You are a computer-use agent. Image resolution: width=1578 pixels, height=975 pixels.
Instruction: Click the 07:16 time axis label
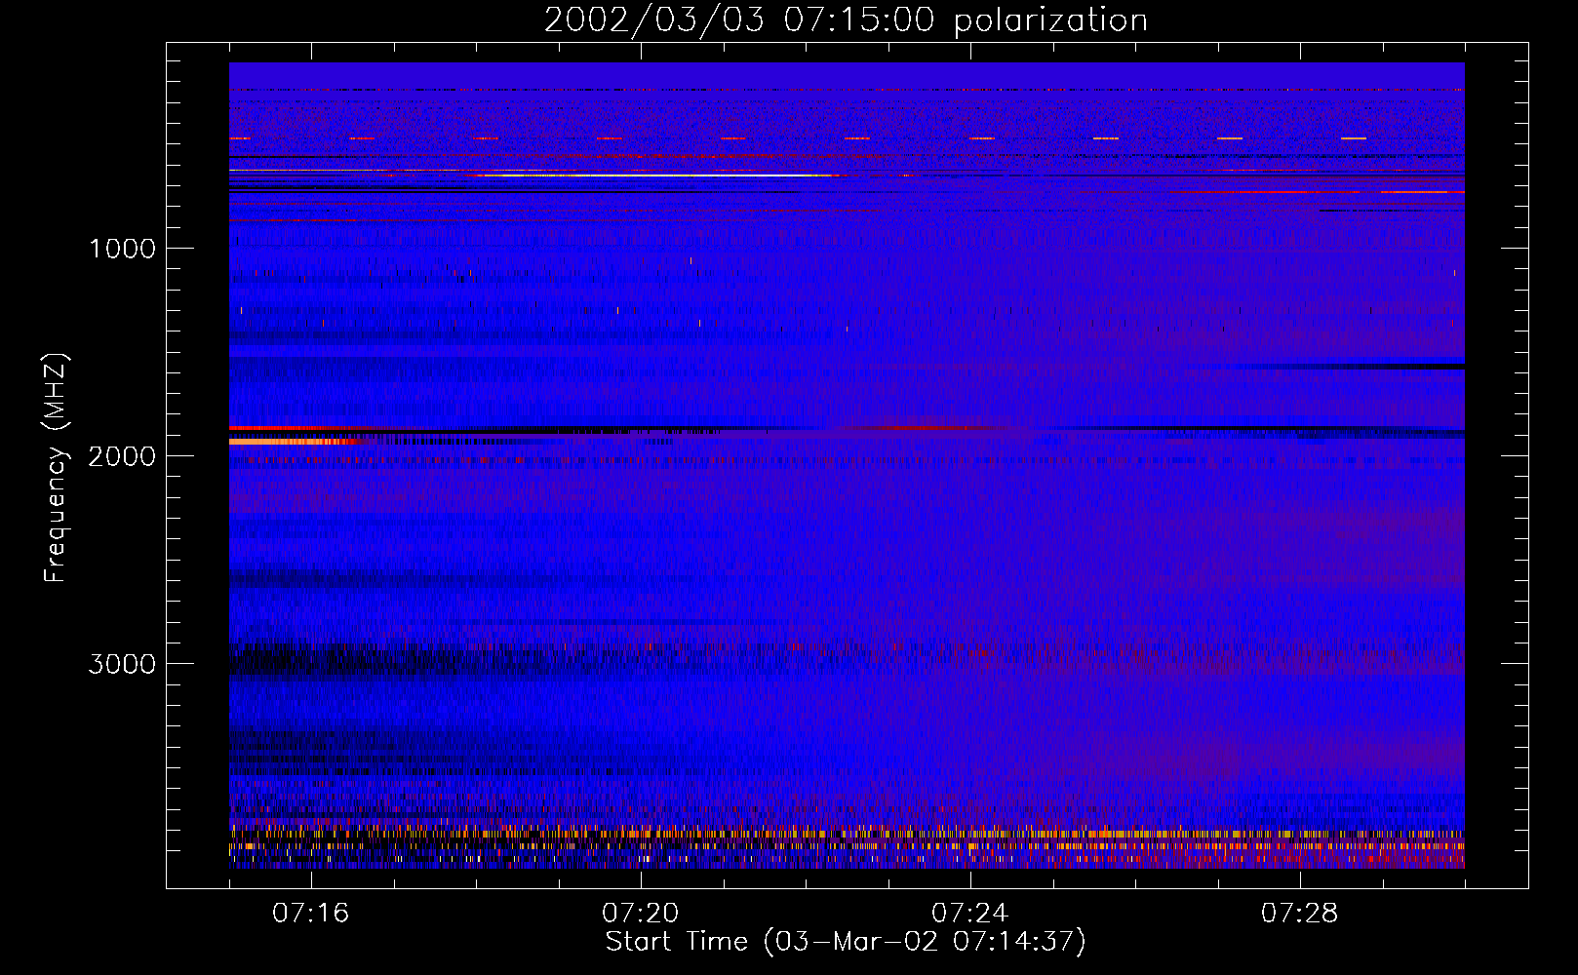point(311,914)
